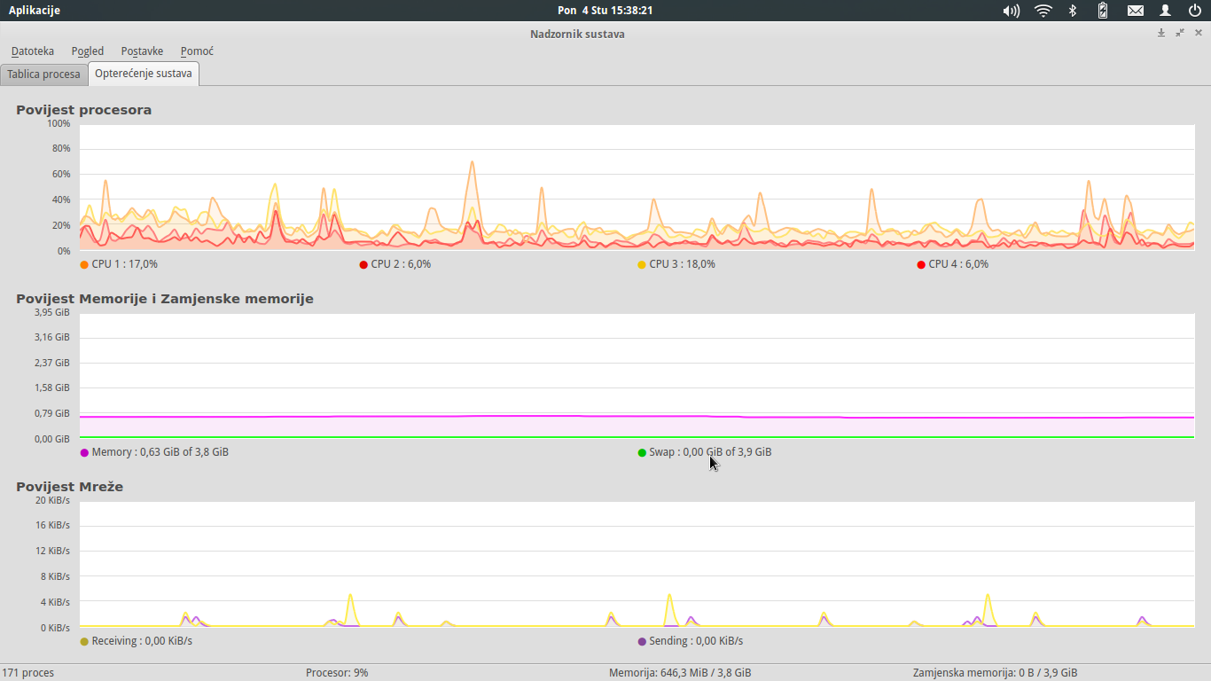Screen dimensions: 1211x681
Task: Click the Swap green color swatch
Action: click(642, 452)
